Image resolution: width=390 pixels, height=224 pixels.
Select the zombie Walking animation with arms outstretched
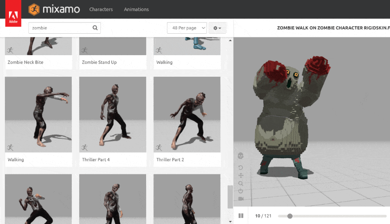pos(38,114)
